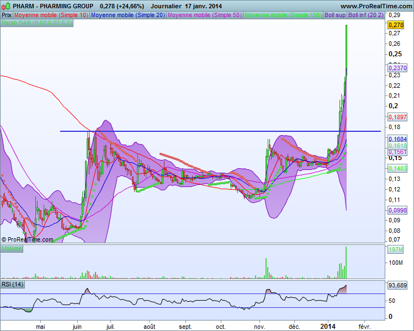Click the green 0,1403 value tag
The height and width of the screenshot is (331, 414).
click(397, 168)
